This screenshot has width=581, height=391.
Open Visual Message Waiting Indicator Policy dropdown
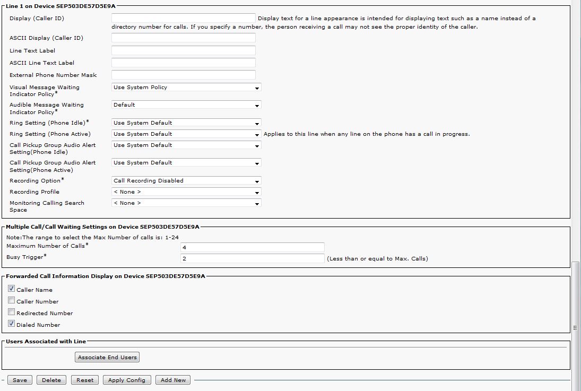coord(186,88)
